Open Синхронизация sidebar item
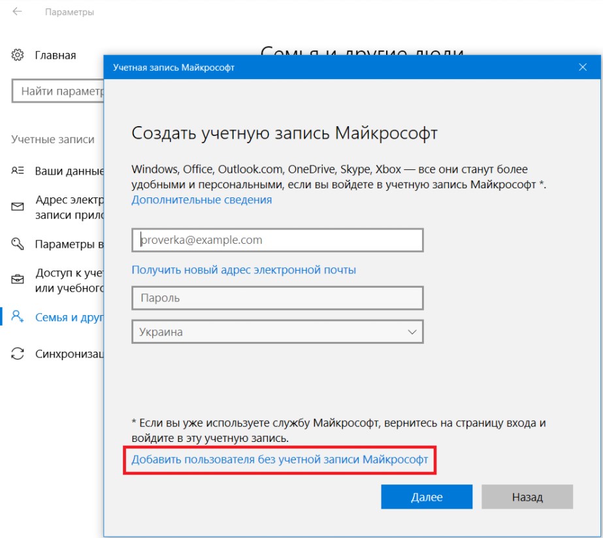The width and height of the screenshot is (603, 538). 69,354
